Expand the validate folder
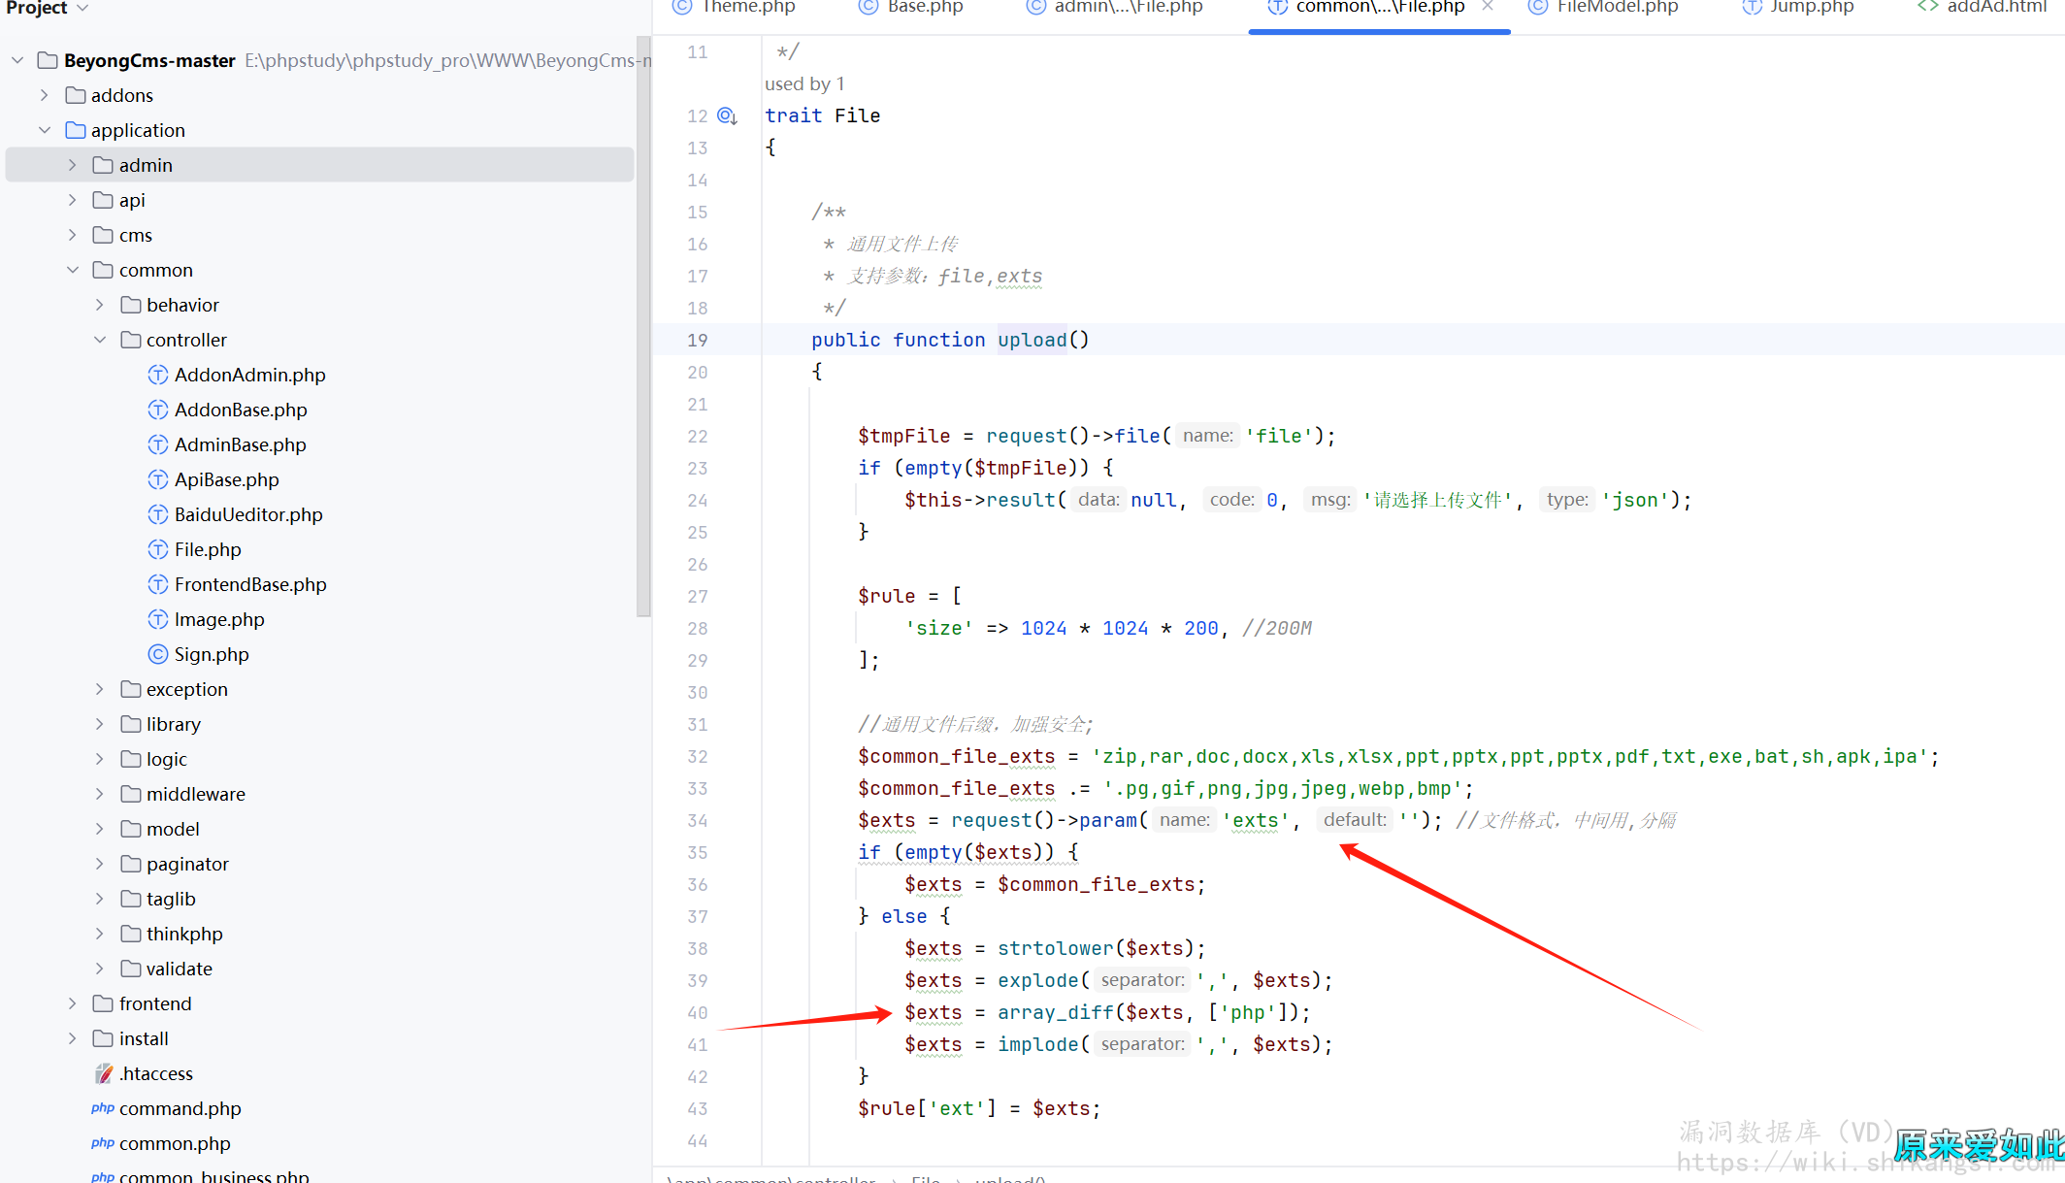Image resolution: width=2065 pixels, height=1183 pixels. 100,969
